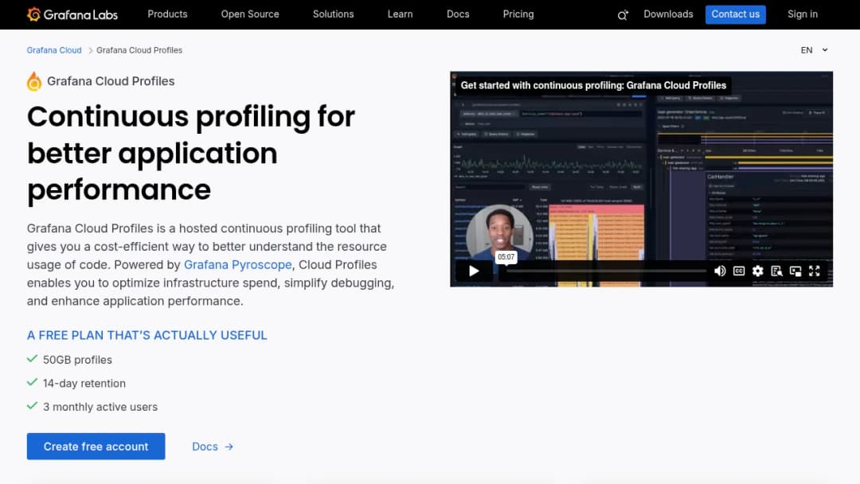Open the video transcript icon

coord(776,271)
